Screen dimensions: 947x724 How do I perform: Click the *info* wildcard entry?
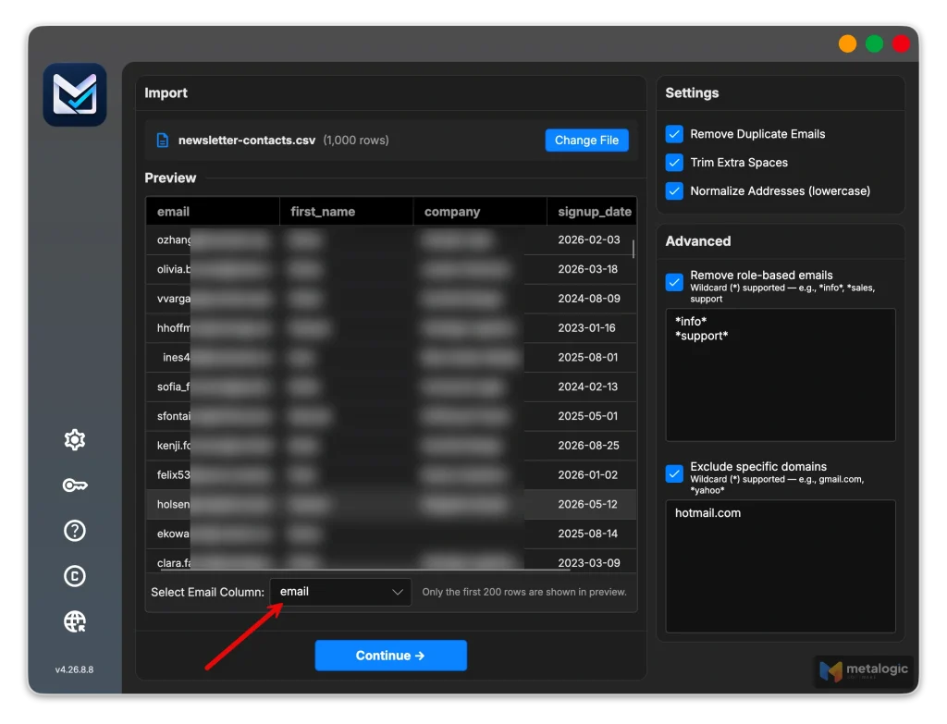690,321
